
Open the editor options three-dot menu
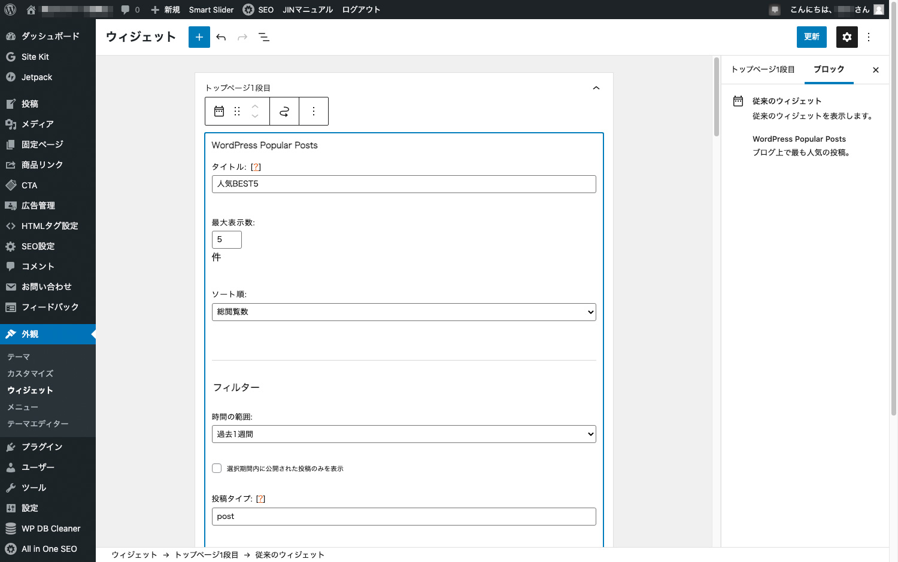pyautogui.click(x=869, y=37)
